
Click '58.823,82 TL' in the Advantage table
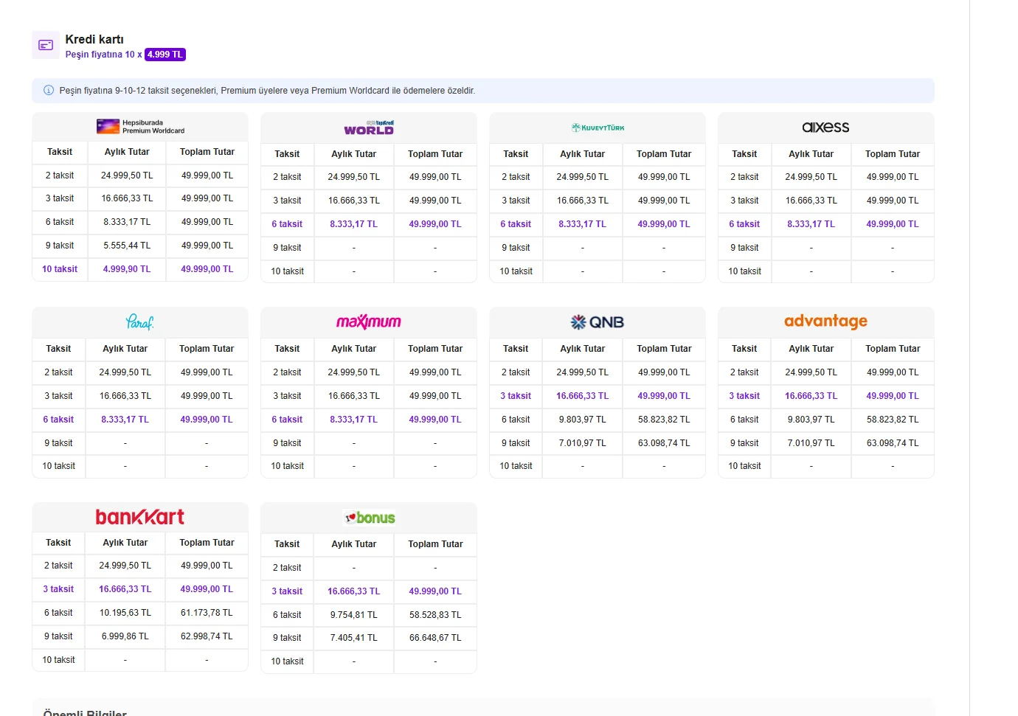pos(893,420)
